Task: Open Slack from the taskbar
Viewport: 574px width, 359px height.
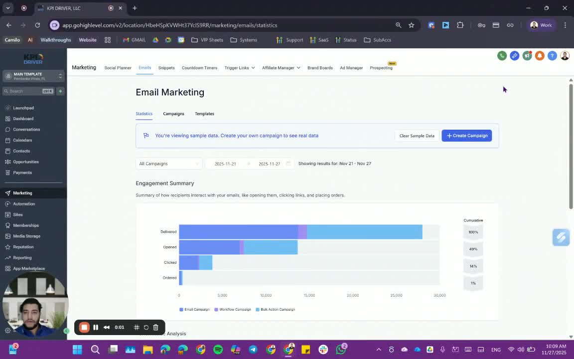Action: (323, 350)
